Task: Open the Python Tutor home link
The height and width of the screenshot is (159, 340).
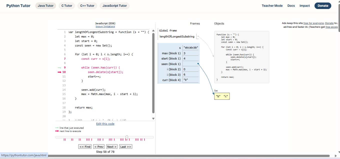Action: pyautogui.click(x=18, y=6)
